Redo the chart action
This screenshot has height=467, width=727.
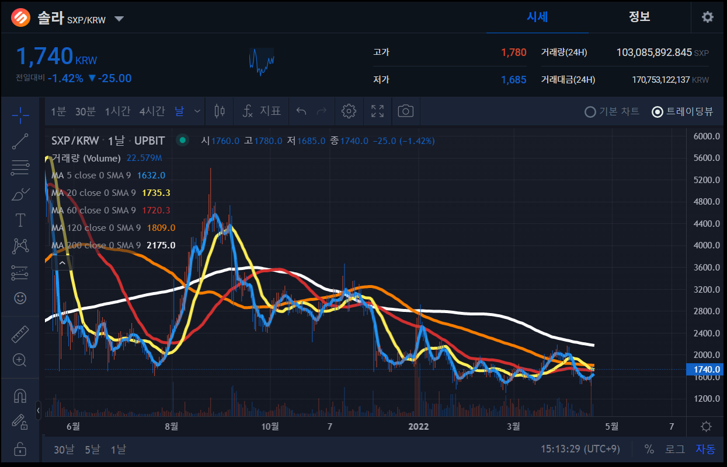click(x=321, y=111)
